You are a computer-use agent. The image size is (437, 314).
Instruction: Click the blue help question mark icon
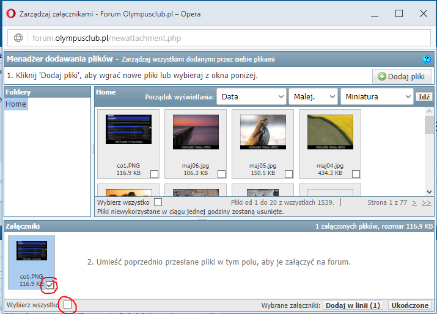pos(427,59)
